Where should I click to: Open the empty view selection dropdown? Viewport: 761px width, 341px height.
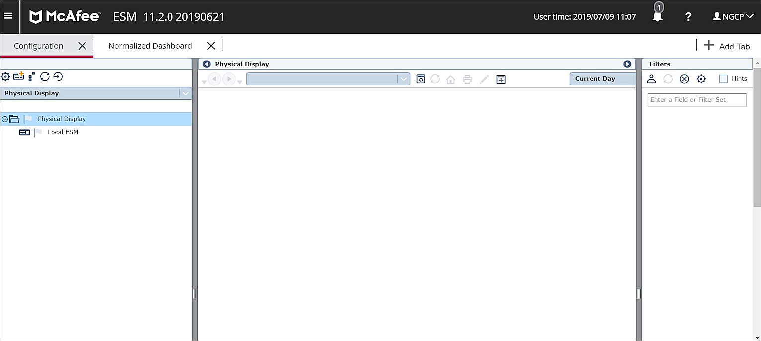click(403, 79)
